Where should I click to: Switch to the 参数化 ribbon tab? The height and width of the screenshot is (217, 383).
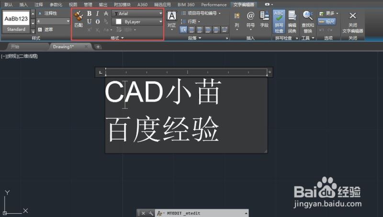[x=56, y=5]
